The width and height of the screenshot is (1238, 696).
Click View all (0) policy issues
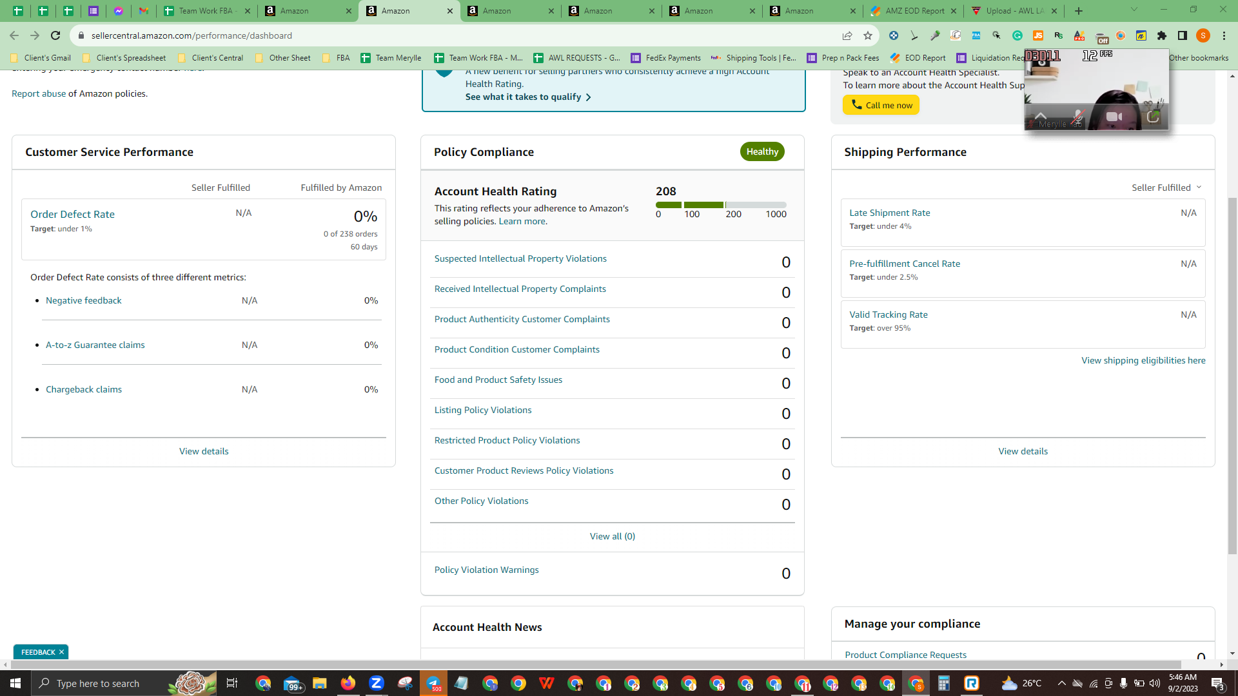(x=613, y=536)
